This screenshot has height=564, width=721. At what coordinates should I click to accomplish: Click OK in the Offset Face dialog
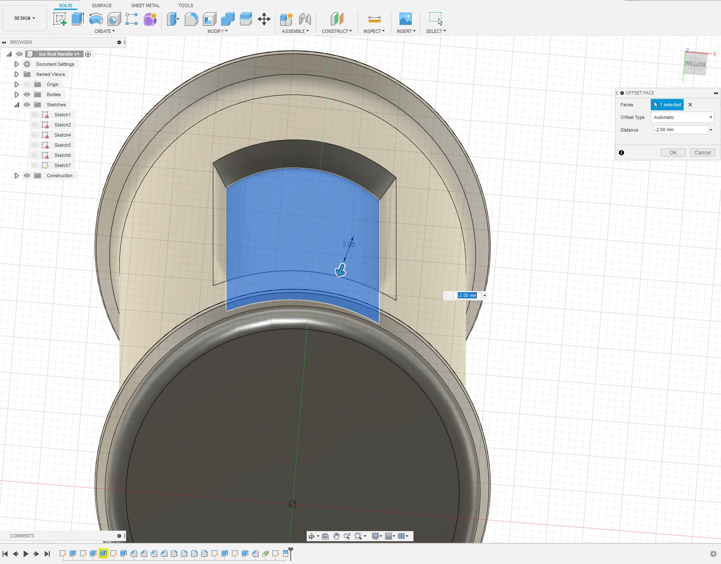[x=672, y=152]
